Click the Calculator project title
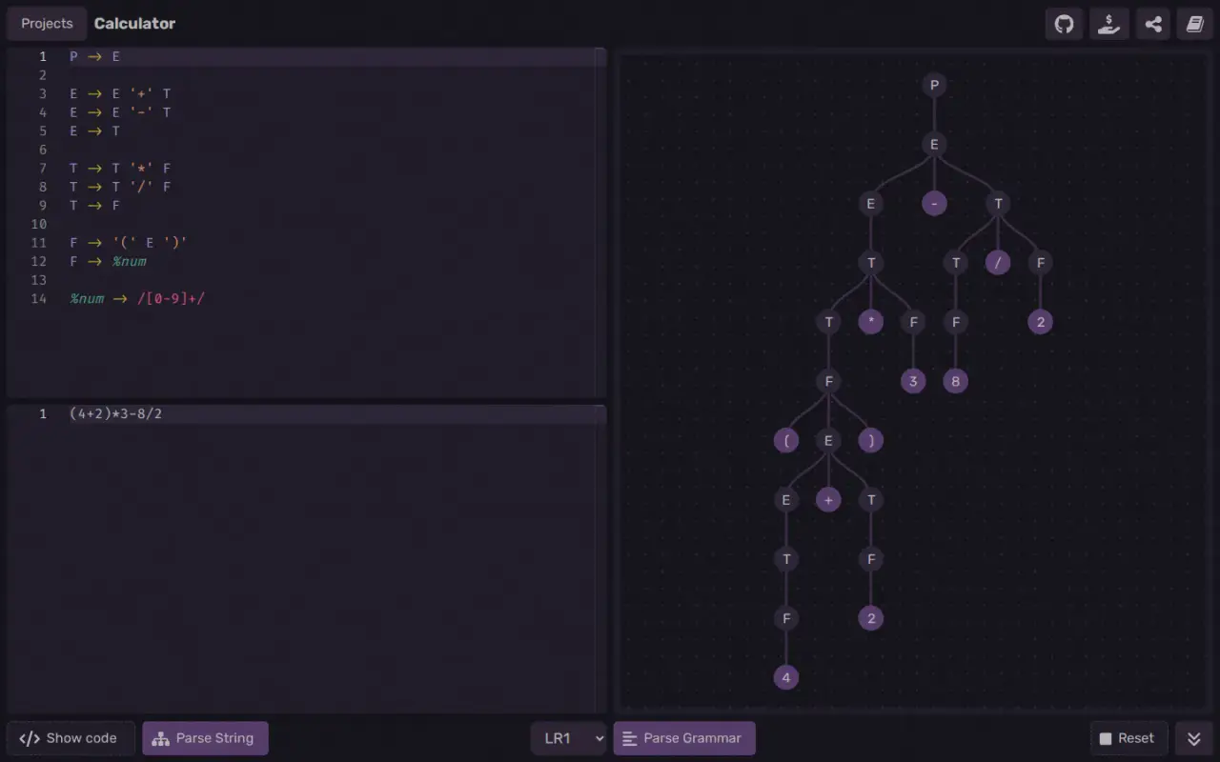This screenshot has width=1220, height=762. click(x=134, y=24)
